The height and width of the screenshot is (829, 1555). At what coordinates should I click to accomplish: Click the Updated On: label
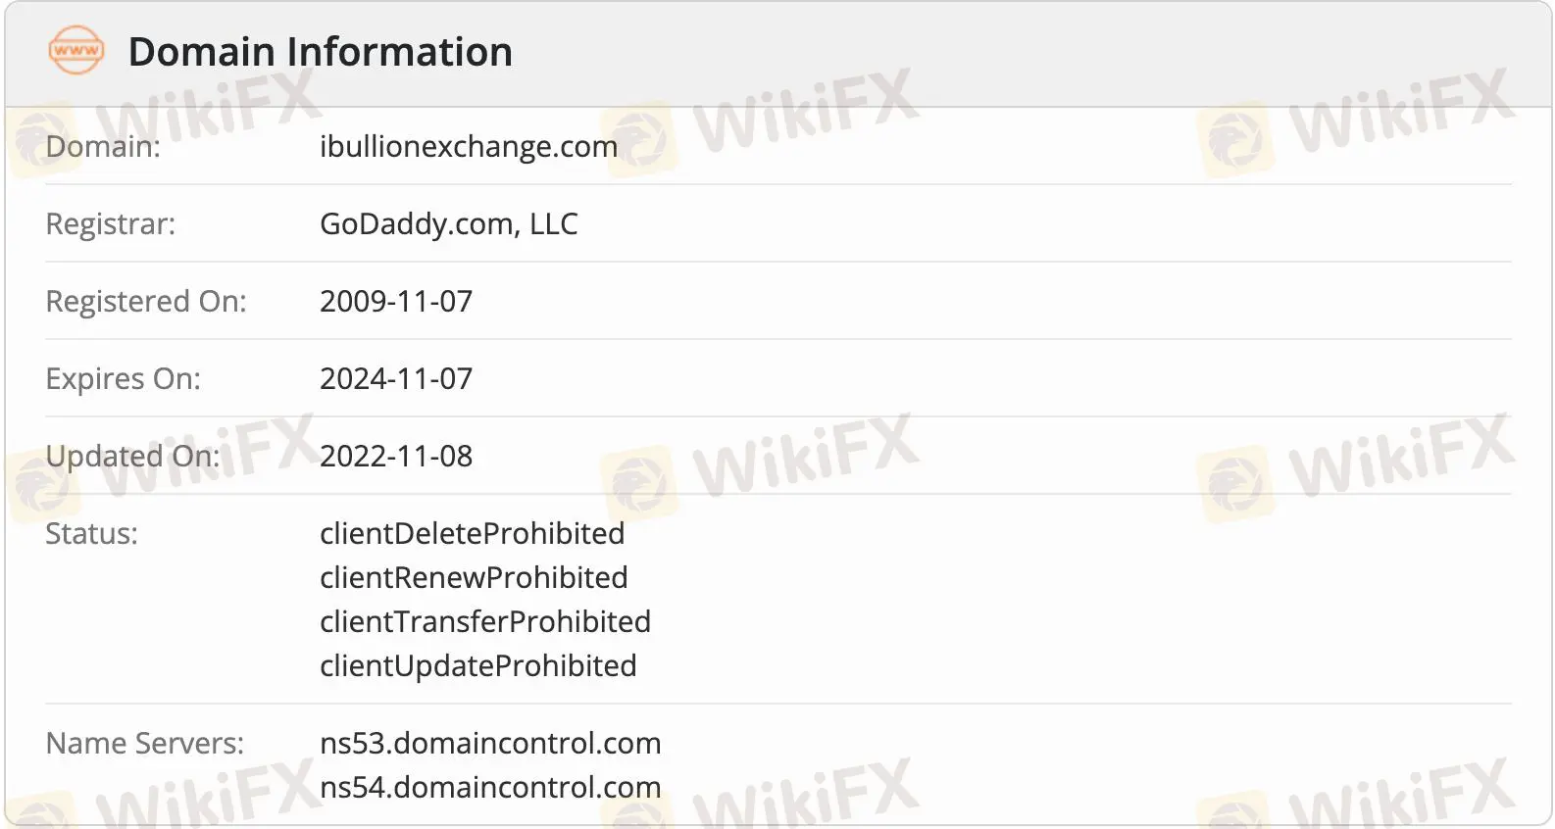click(133, 457)
